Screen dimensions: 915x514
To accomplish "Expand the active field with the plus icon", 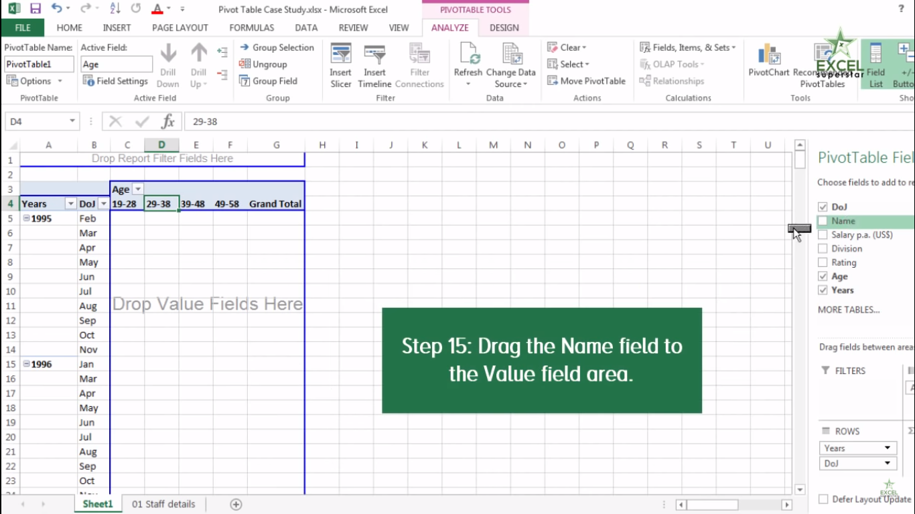I will click(222, 52).
